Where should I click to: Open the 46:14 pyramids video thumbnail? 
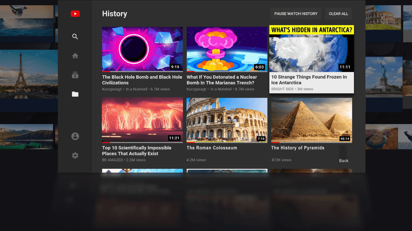coord(311,120)
